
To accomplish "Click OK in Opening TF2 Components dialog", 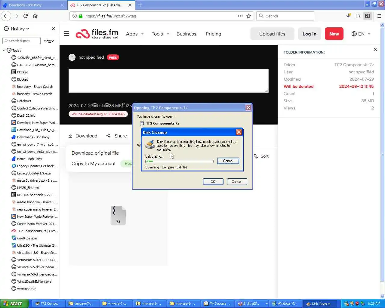I will [213, 182].
